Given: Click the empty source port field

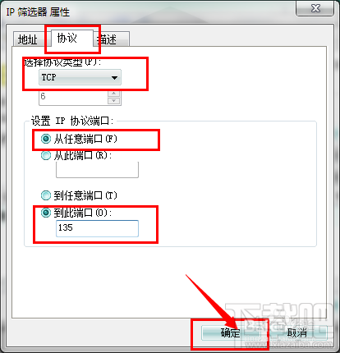Looking at the screenshot, I should 97,170.
